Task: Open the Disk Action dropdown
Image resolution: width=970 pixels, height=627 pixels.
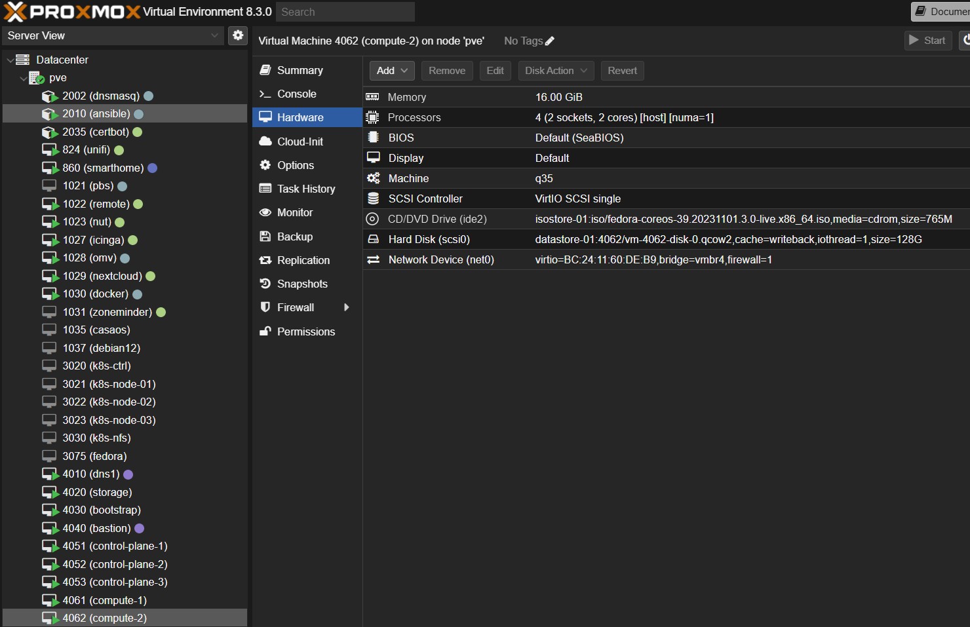Action: [556, 71]
